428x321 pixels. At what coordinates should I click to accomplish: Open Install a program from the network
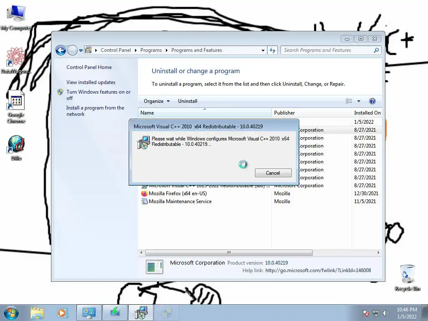click(95, 111)
